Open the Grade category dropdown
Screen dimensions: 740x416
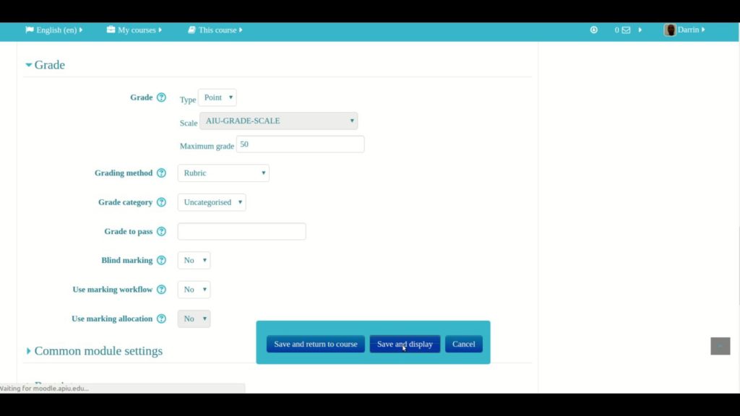pyautogui.click(x=212, y=203)
